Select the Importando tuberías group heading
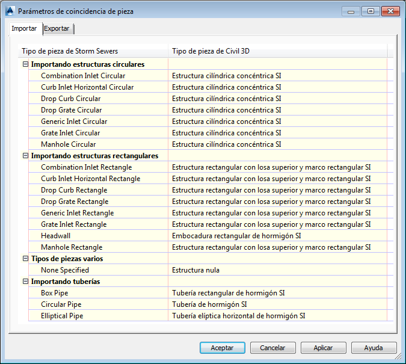The image size is (406, 364). pyautogui.click(x=66, y=282)
